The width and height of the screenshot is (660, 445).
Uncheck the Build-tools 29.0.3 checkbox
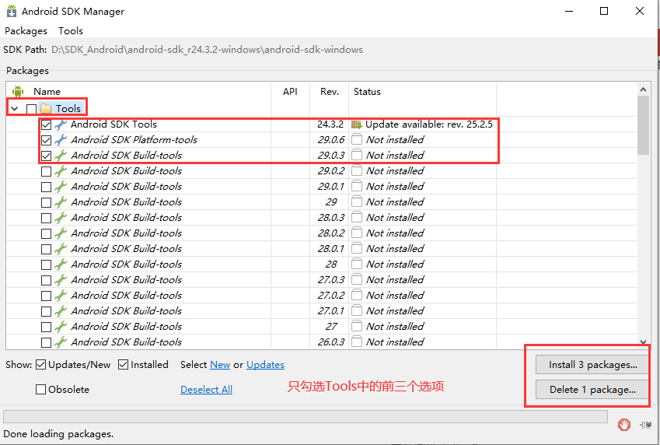pos(47,156)
